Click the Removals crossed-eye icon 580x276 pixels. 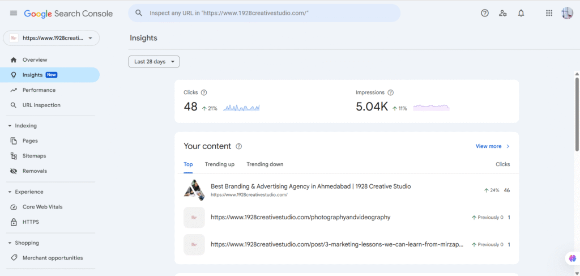(x=14, y=171)
